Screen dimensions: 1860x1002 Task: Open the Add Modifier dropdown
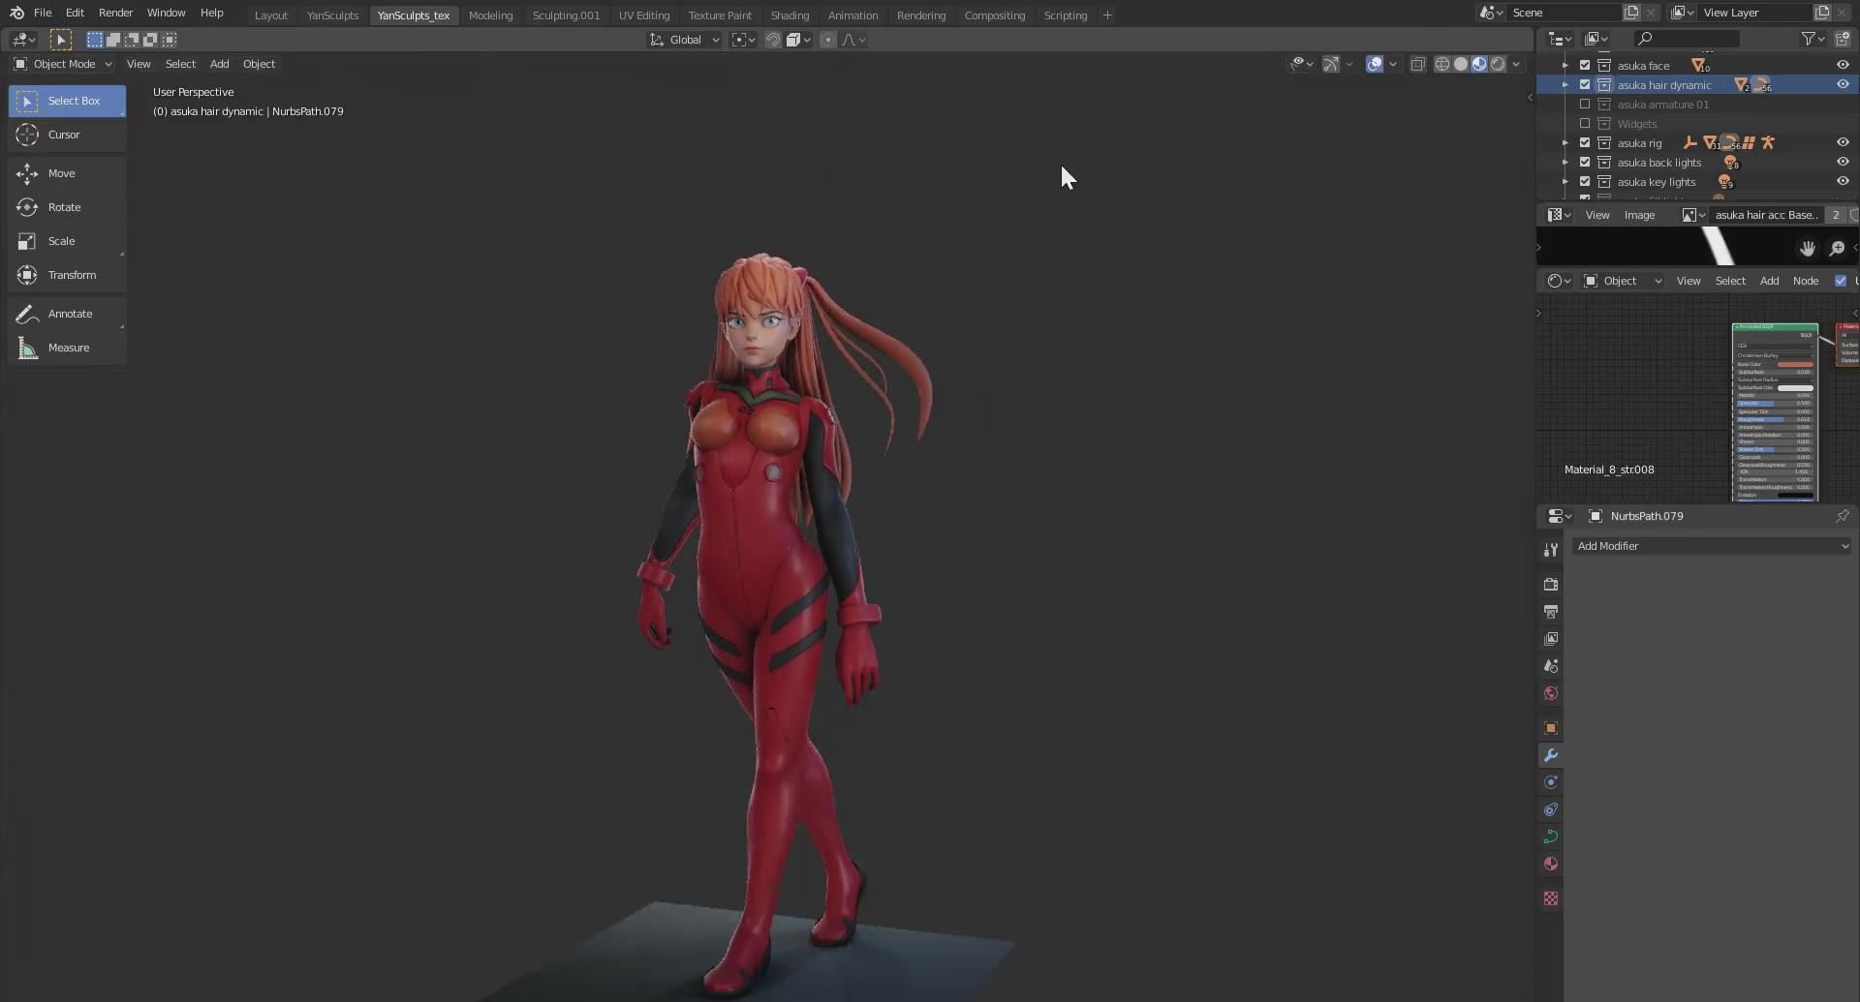[1712, 546]
